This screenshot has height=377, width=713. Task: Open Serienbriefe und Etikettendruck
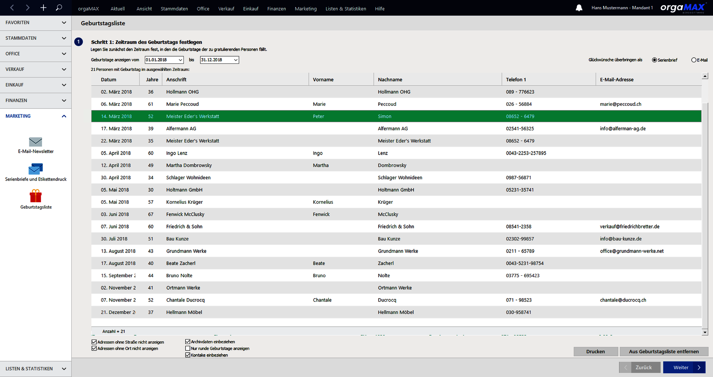tap(36, 173)
